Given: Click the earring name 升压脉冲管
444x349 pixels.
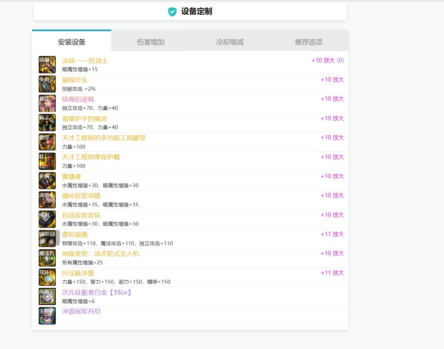Looking at the screenshot, I should coord(78,273).
